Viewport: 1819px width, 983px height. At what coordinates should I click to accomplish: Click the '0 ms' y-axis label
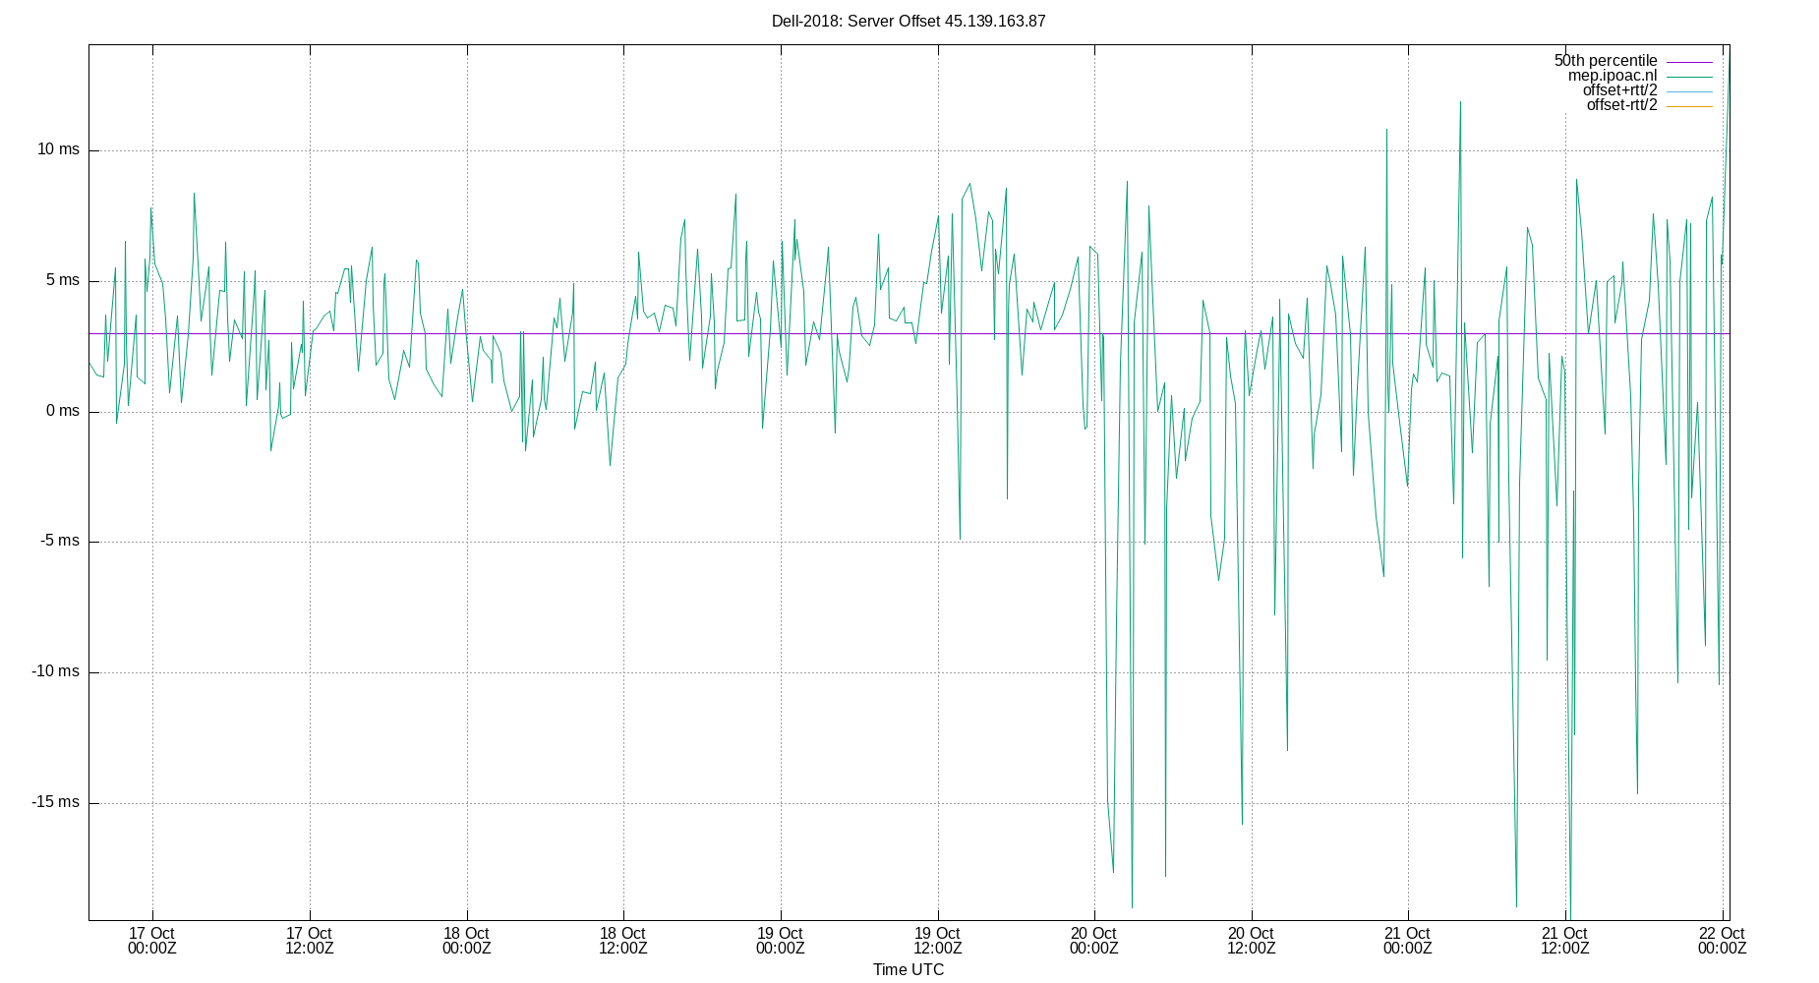coord(63,411)
